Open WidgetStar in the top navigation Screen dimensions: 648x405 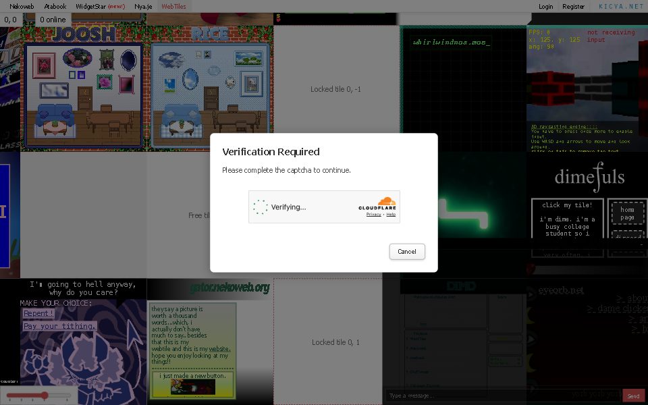coord(100,6)
